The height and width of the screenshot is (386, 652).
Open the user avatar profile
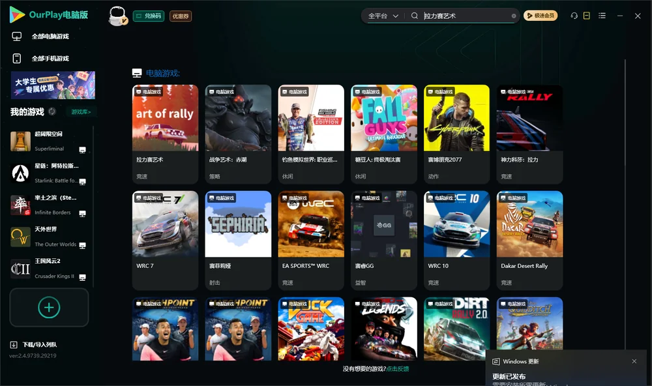pyautogui.click(x=117, y=16)
